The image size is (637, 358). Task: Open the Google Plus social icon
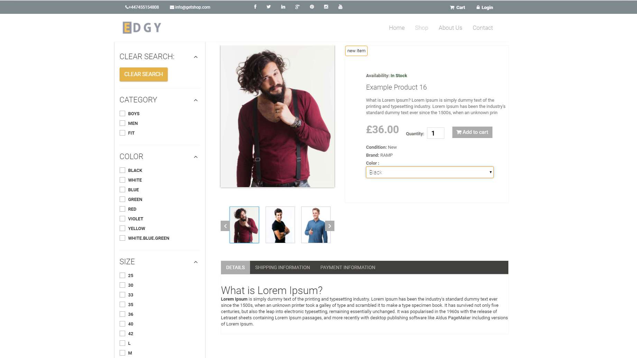pos(297,7)
